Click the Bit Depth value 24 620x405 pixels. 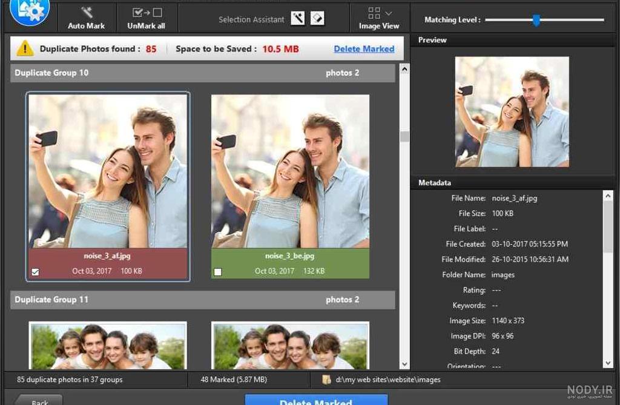coord(495,351)
